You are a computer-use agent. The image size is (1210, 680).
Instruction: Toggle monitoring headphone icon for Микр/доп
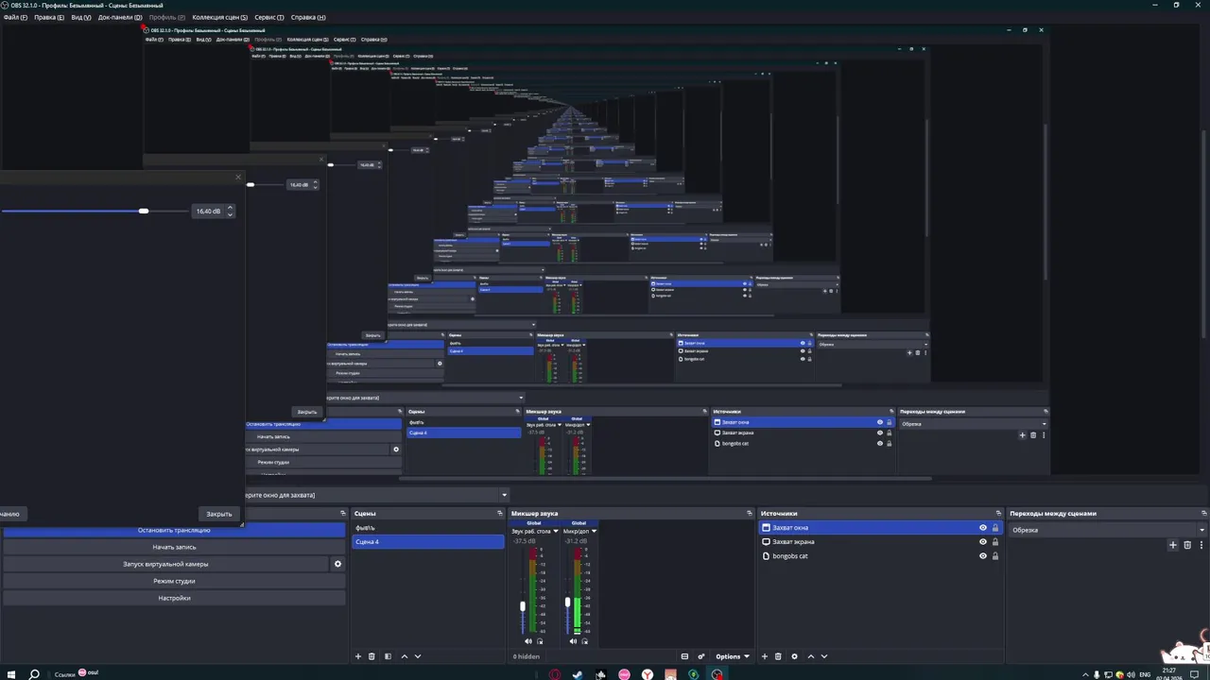(585, 641)
